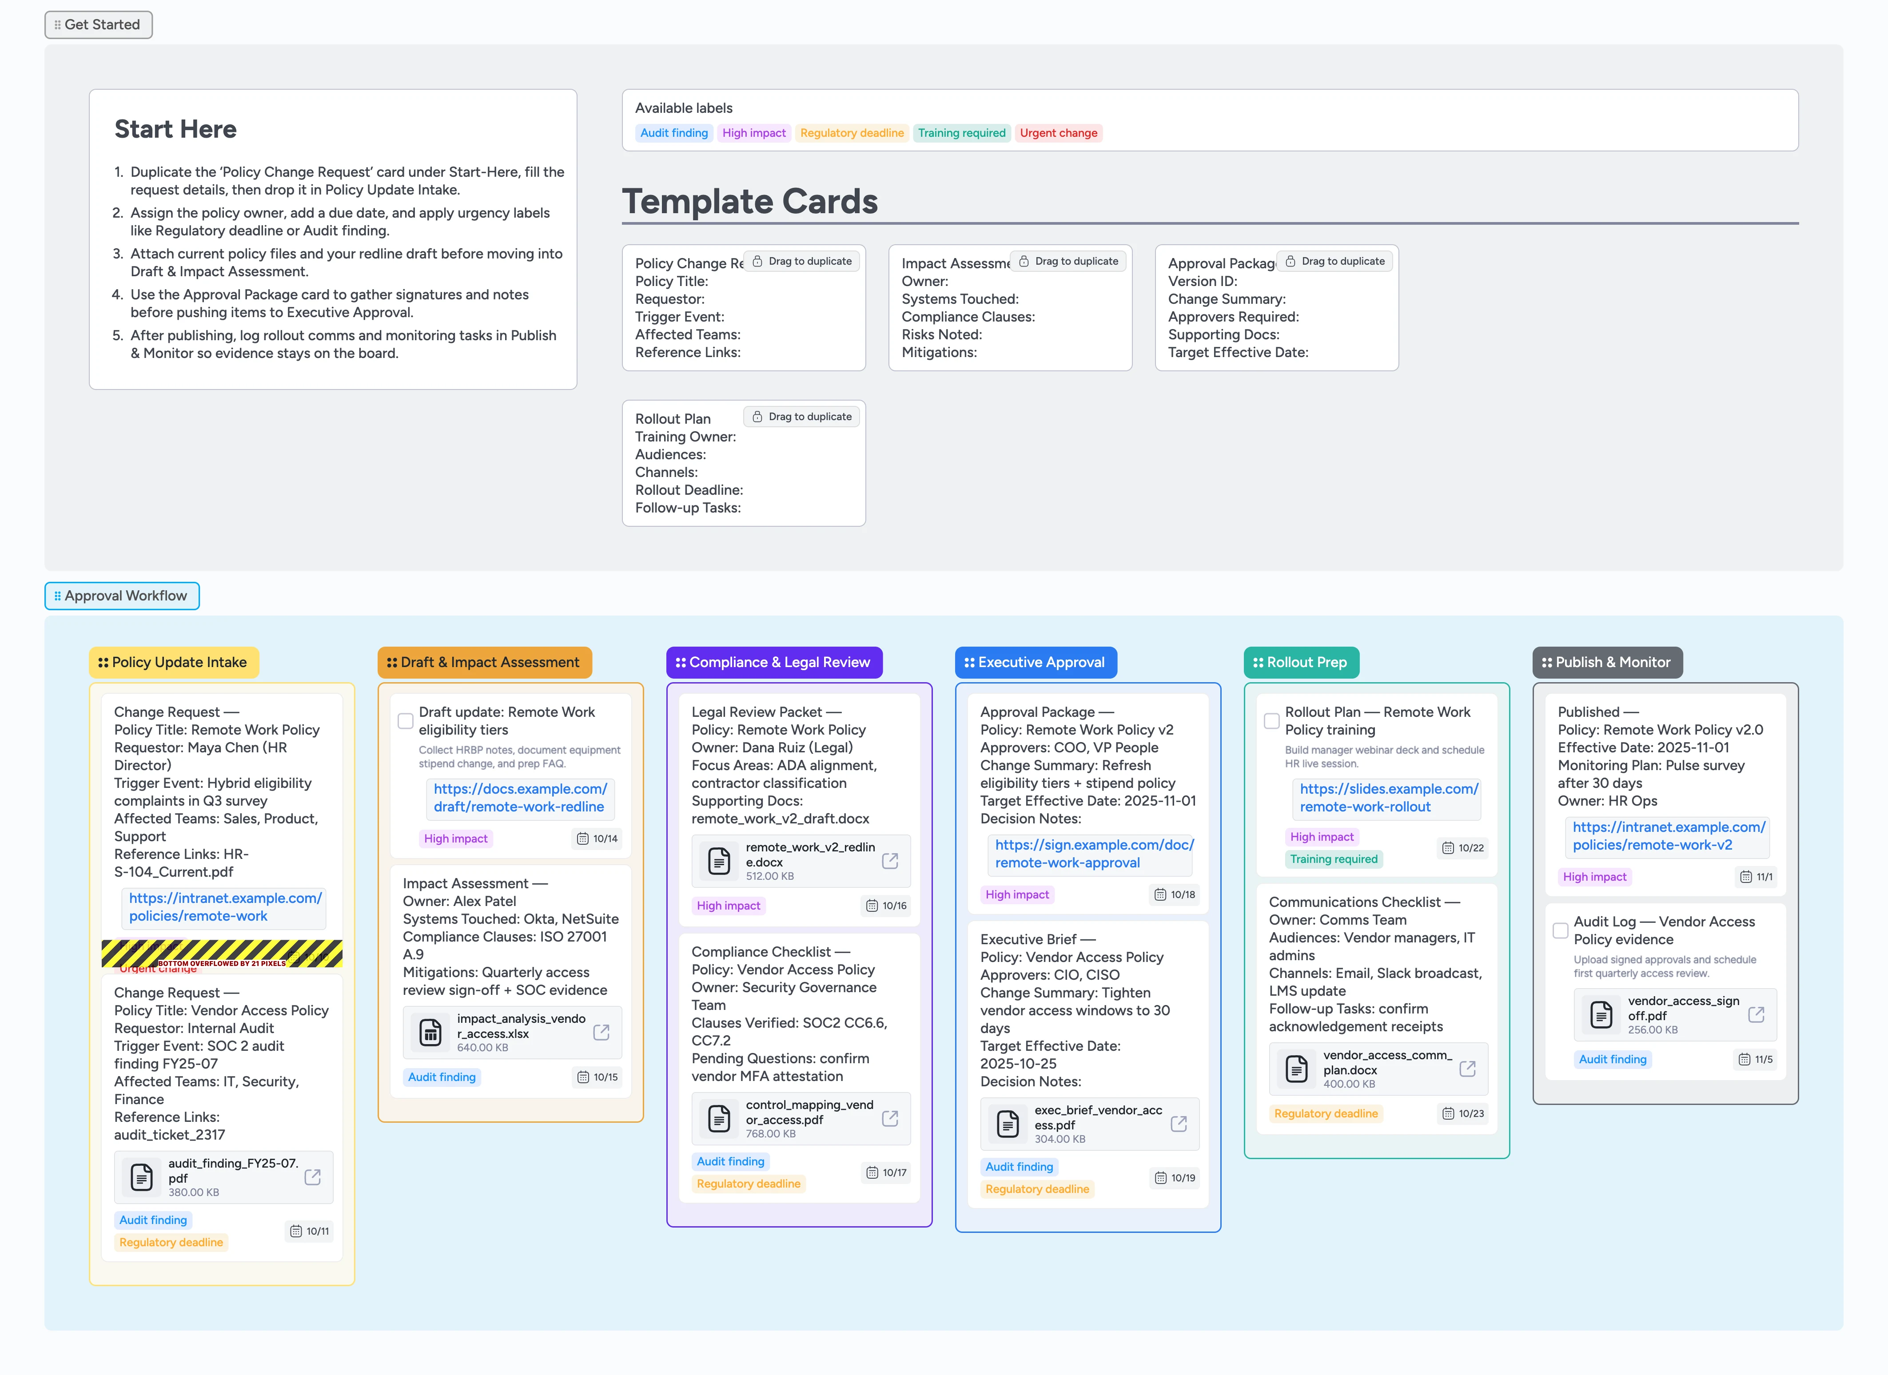Viewport: 1888px width, 1375px height.
Task: Open remote_work_v2_redline.docx via its external link icon
Action: point(892,862)
